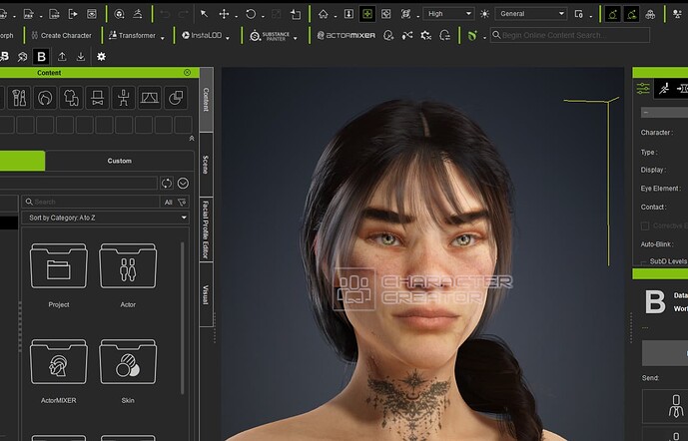Open the Visual side tab
Screen dimensions: 688x441
click(x=206, y=294)
